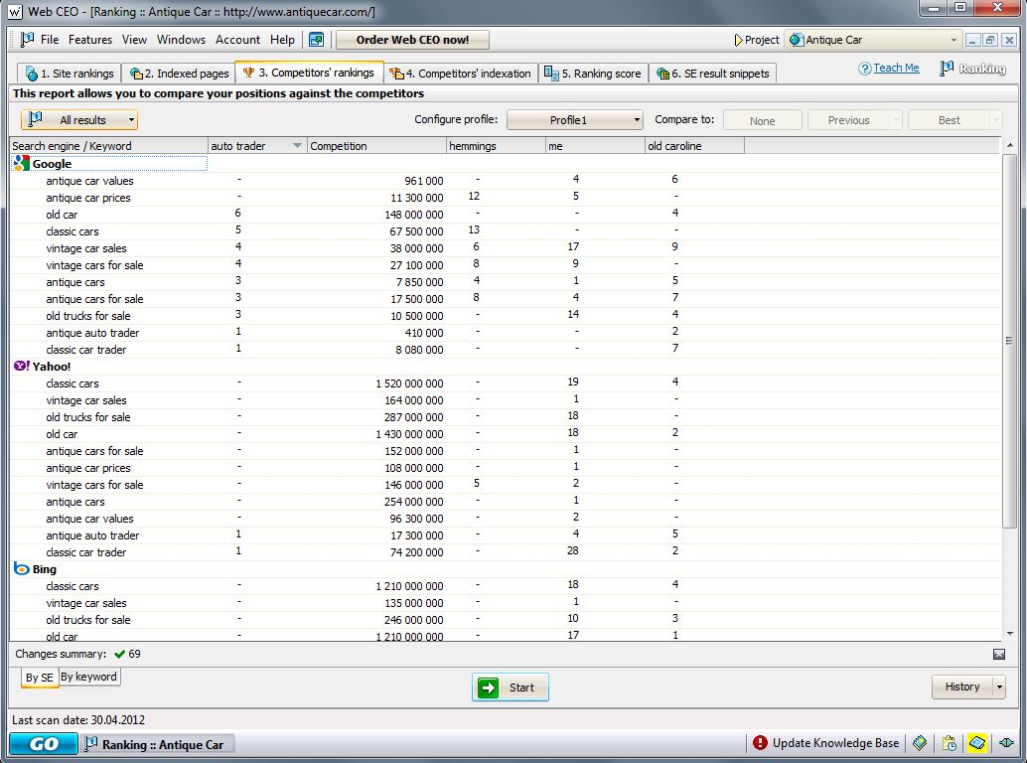Click the History button
This screenshot has width=1027, height=763.
pos(962,687)
